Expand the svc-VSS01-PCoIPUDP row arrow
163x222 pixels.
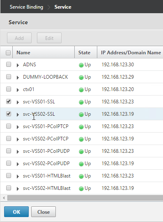tap(18, 152)
